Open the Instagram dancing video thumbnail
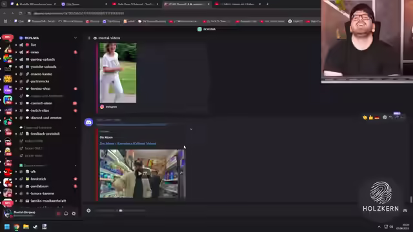 [x=118, y=73]
